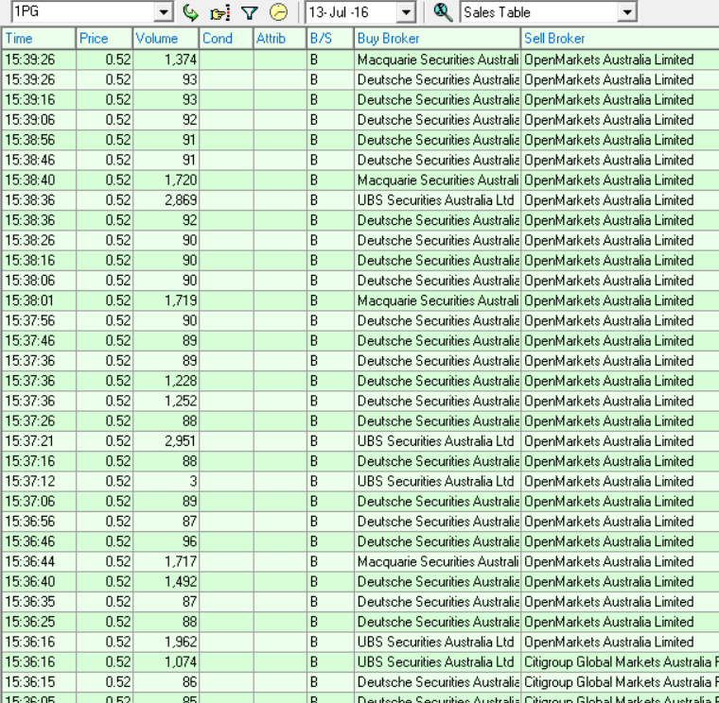This screenshot has height=703, width=719.
Task: Click the B/S column header
Action: point(330,39)
